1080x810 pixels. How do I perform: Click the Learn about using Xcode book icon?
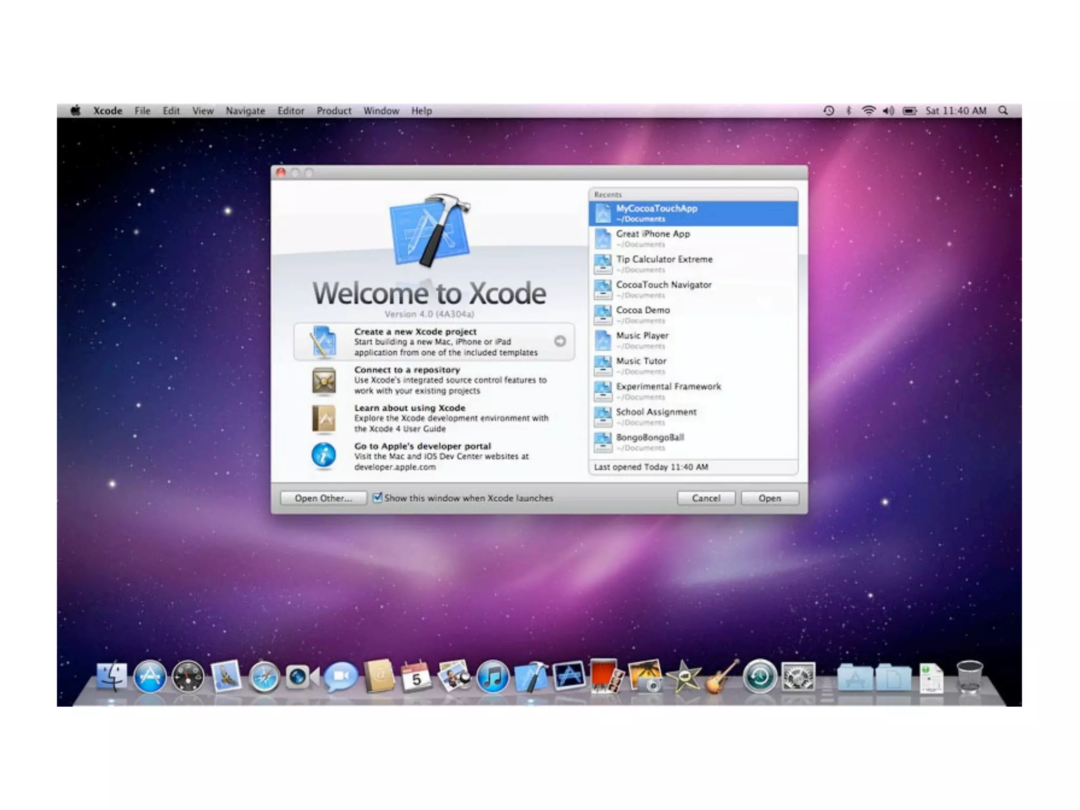pyautogui.click(x=323, y=419)
